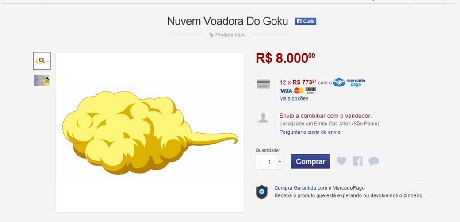Click the Boleto barcode icon

pyautogui.click(x=310, y=90)
